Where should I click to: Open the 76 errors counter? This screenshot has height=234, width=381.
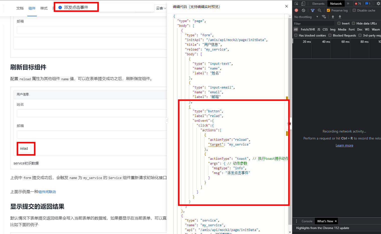point(358,3)
